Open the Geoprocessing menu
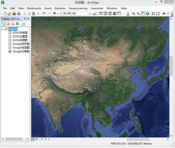This screenshot has width=175, height=148. [x=78, y=8]
